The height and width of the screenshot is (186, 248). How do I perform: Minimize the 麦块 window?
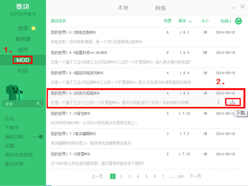point(233,8)
